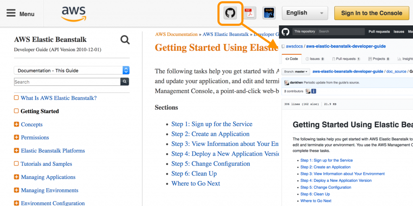Open GitHub Step 4: Deploy a New Application Version
The image size is (413, 206).
click(x=336, y=181)
